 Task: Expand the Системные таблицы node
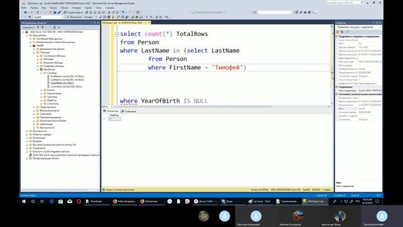tap(38, 56)
